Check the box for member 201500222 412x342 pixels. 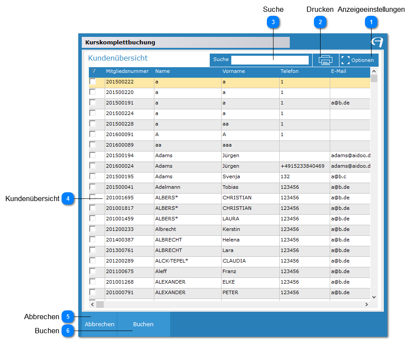[92, 82]
